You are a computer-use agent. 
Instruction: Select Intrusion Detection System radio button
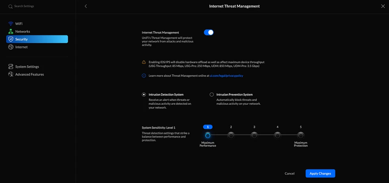point(144,95)
